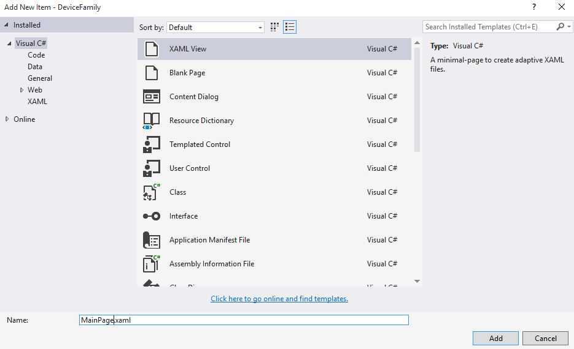Click the Cancel button
This screenshot has height=349, width=574.
click(545, 339)
